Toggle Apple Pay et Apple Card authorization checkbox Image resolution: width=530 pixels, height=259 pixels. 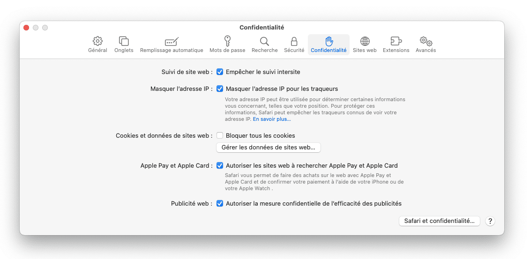pos(220,166)
